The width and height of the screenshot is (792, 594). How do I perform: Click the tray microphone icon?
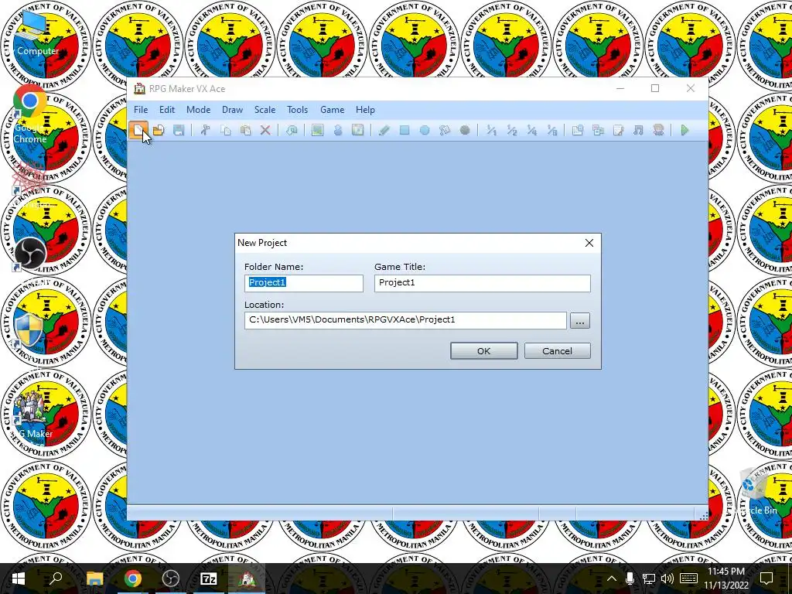630,579
